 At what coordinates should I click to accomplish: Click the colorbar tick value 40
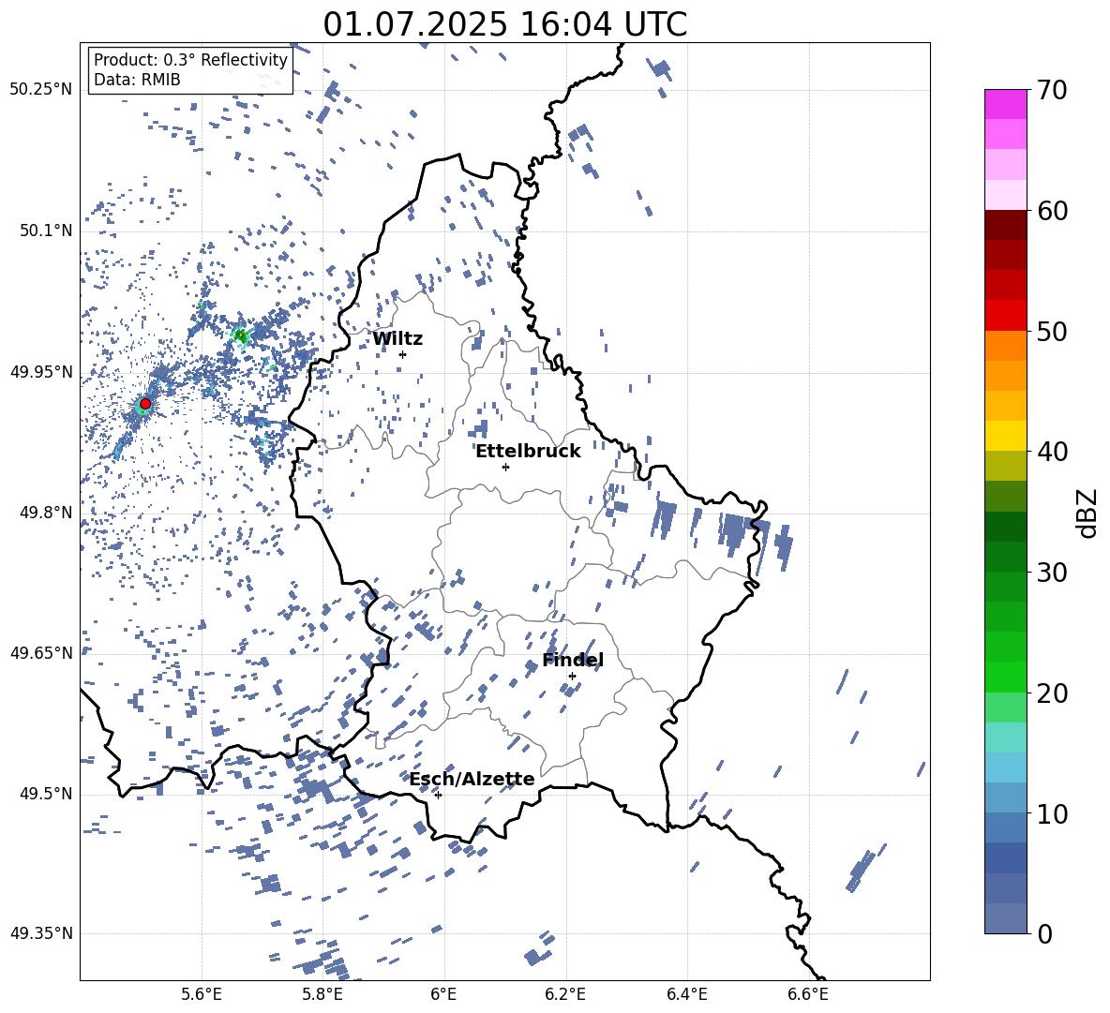pyautogui.click(x=1053, y=452)
